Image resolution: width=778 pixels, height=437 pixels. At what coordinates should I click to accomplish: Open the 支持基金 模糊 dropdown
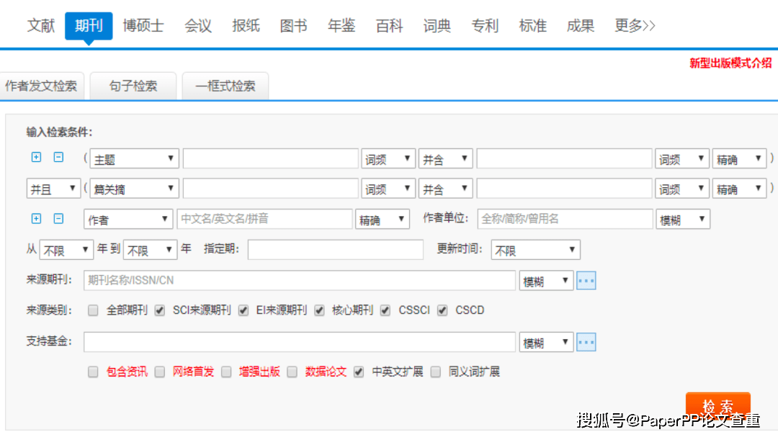[x=546, y=343]
